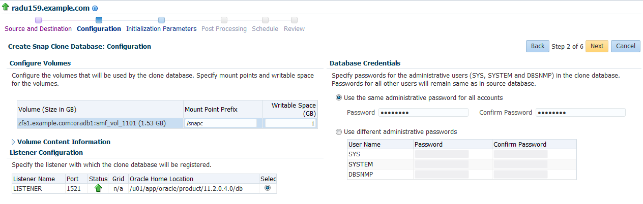Click the Schedule step marker icon

(265, 20)
